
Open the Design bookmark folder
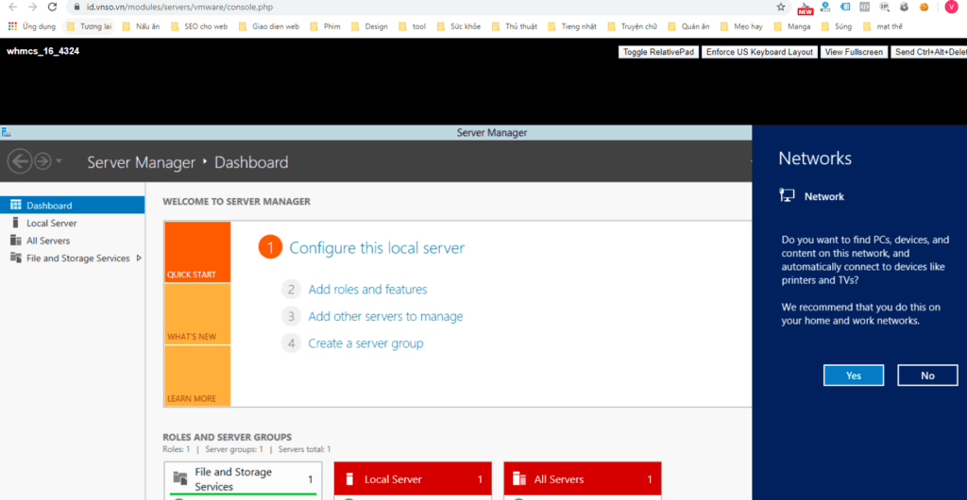pos(370,26)
